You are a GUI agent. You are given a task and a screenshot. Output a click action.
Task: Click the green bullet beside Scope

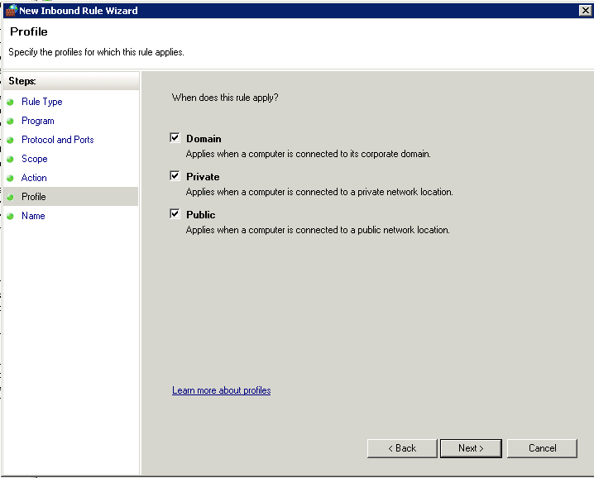(10, 159)
